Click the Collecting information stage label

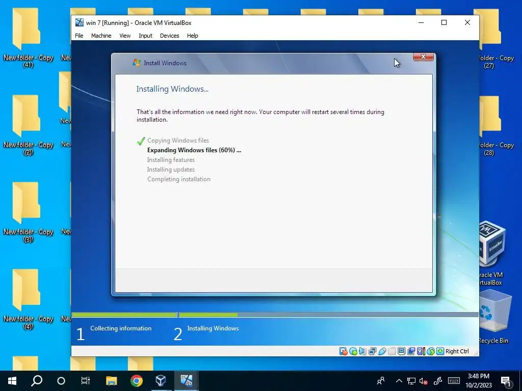tap(120, 328)
